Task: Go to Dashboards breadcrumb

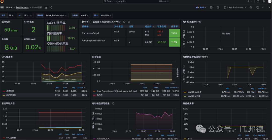Action: (22, 8)
